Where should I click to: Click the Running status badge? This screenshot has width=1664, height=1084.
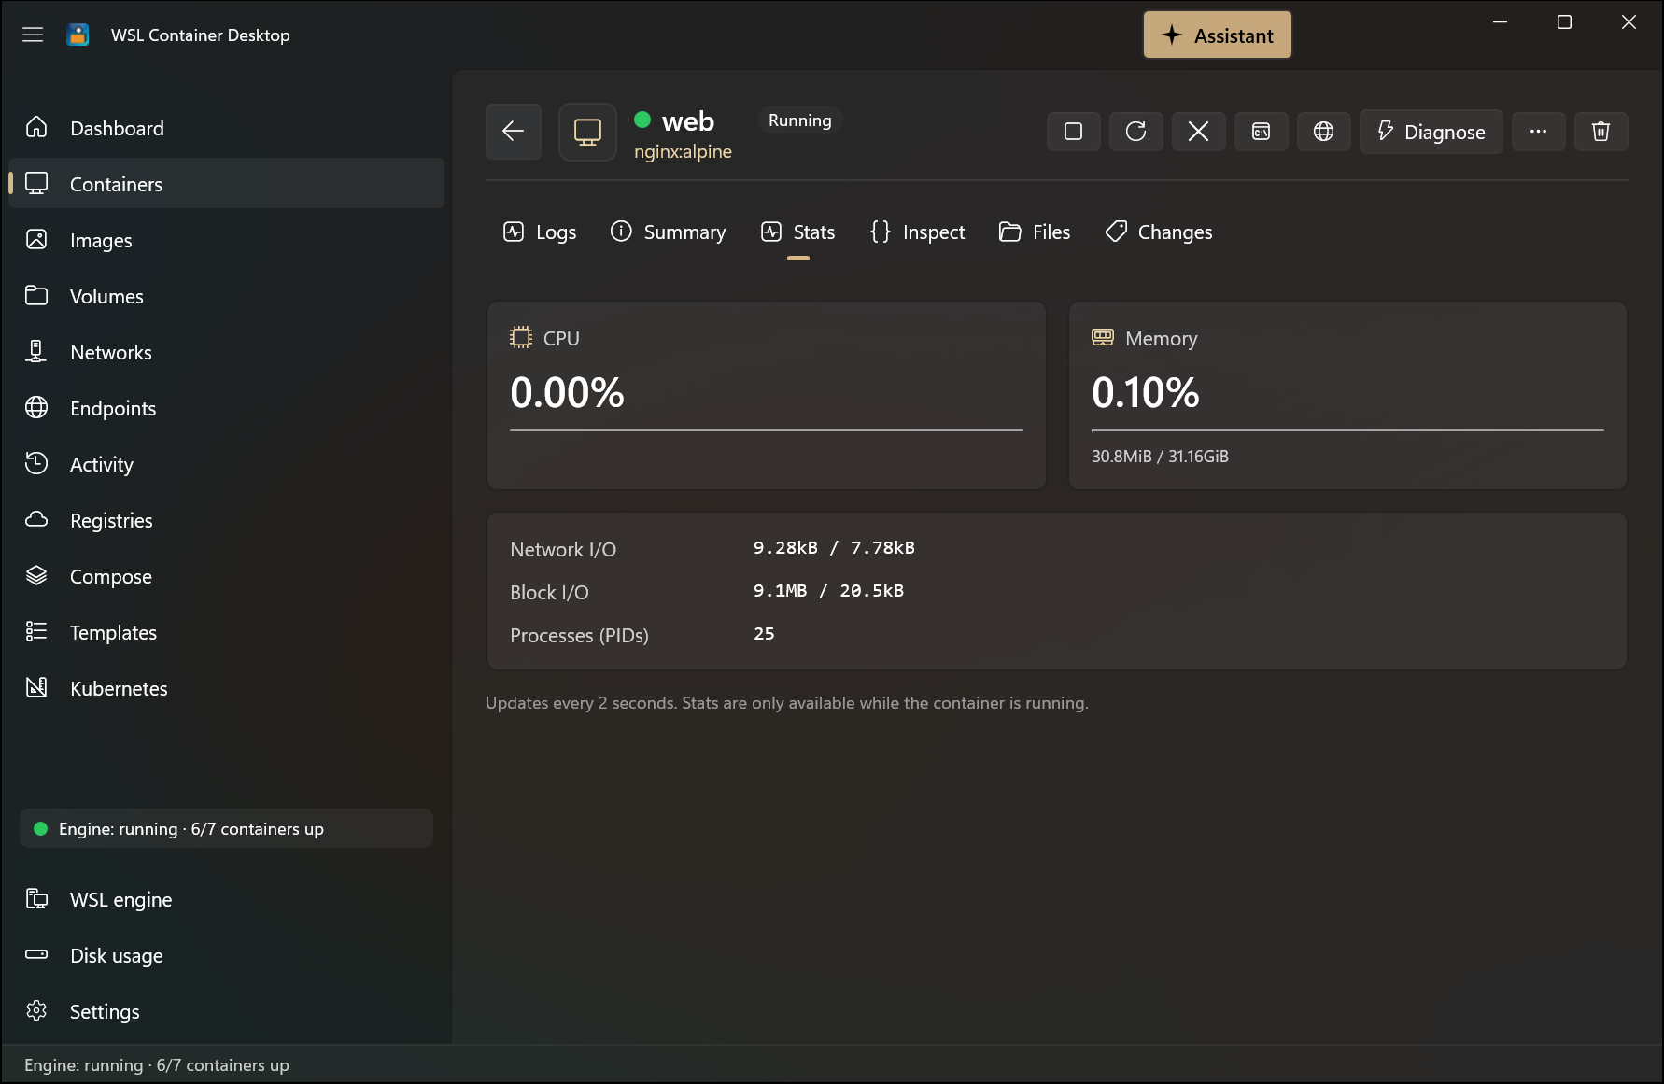[799, 120]
